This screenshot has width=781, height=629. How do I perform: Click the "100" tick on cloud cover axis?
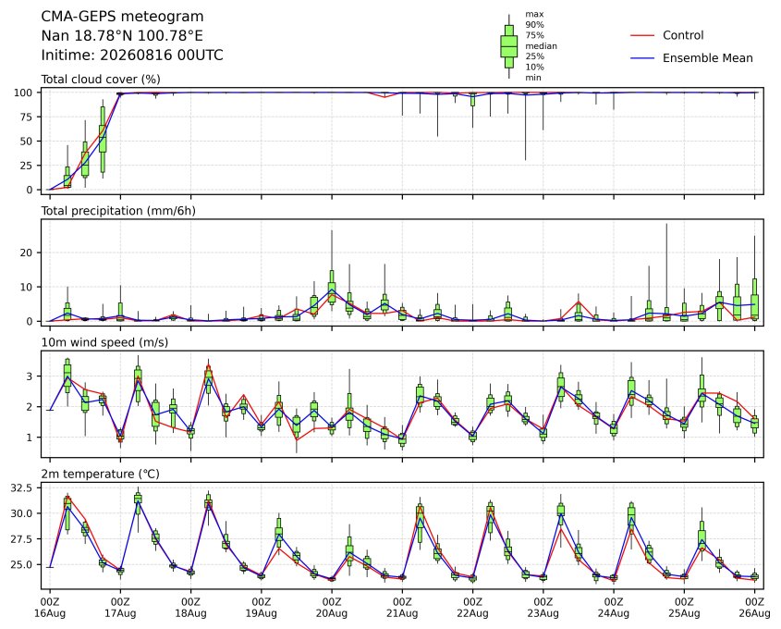click(23, 92)
